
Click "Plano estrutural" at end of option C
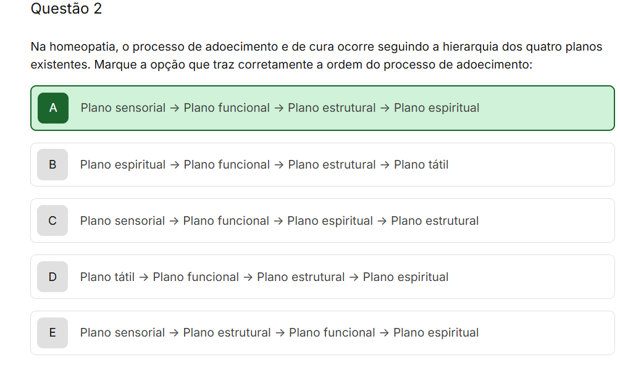coord(435,221)
